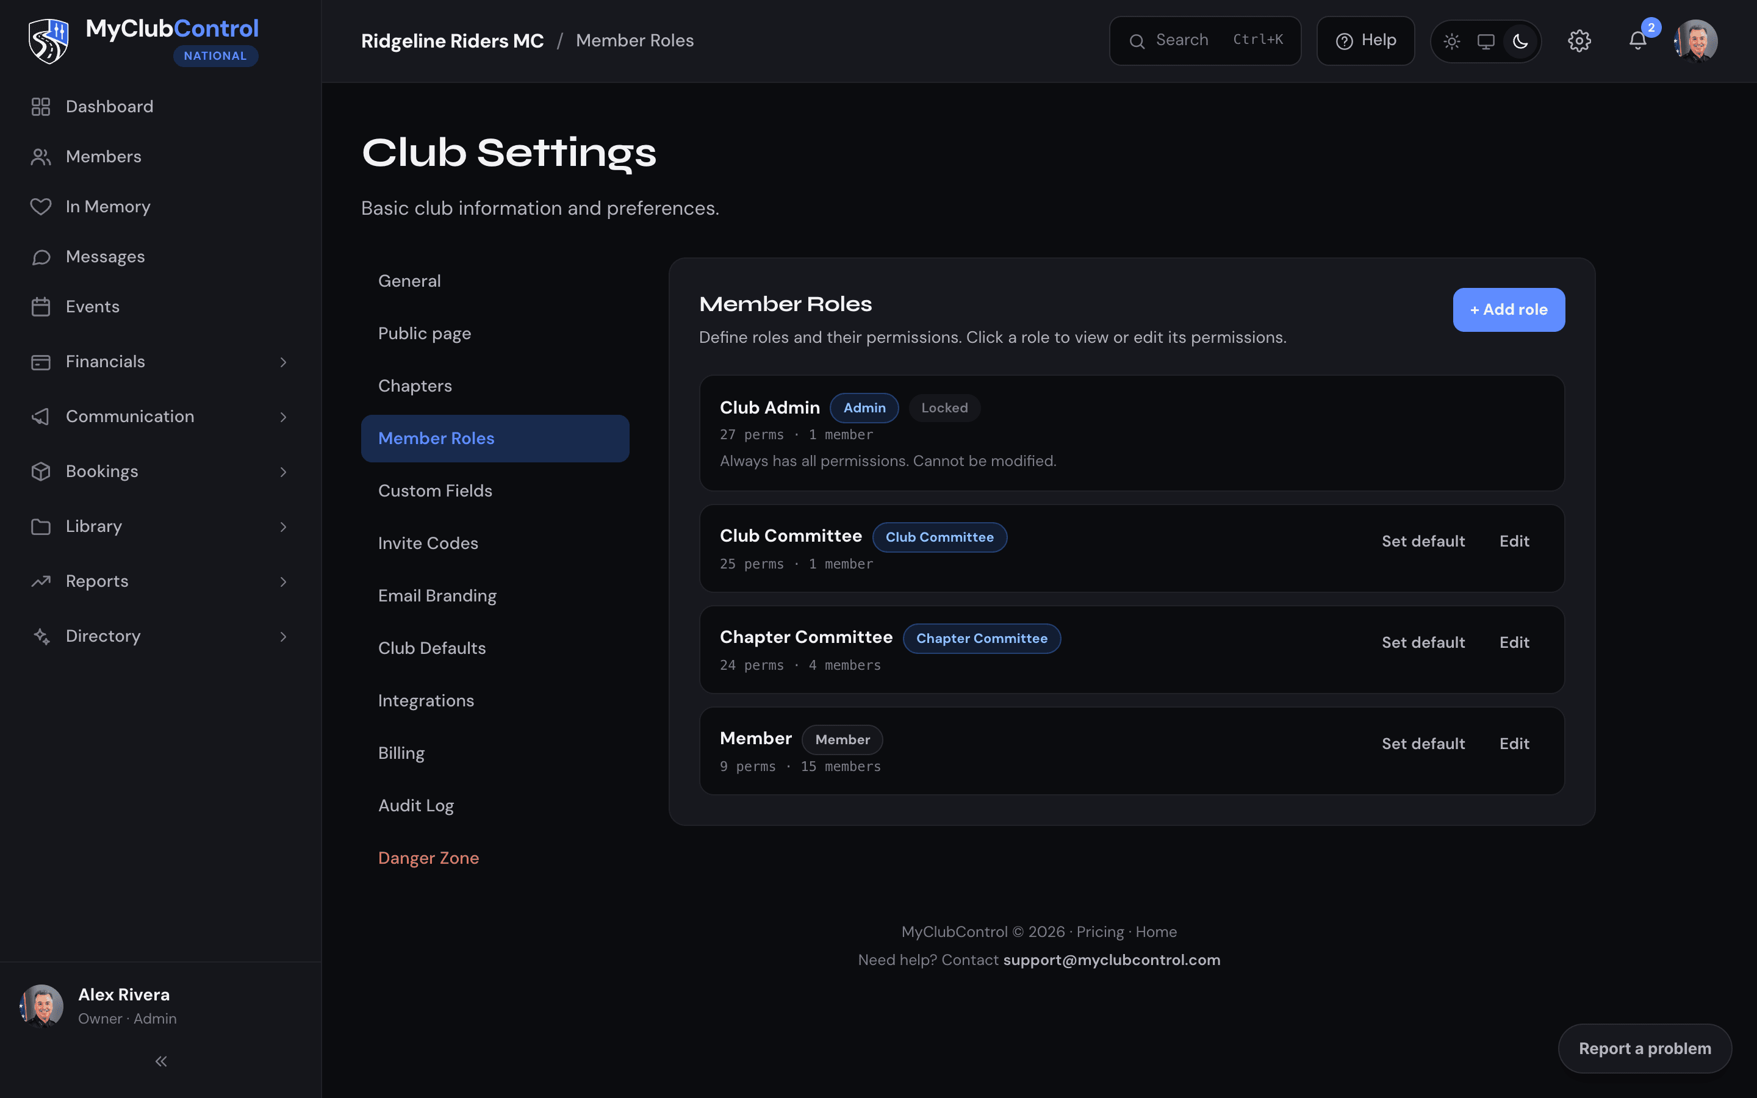Click the support@myclubcontrol.com email link
The image size is (1757, 1098).
(1112, 960)
